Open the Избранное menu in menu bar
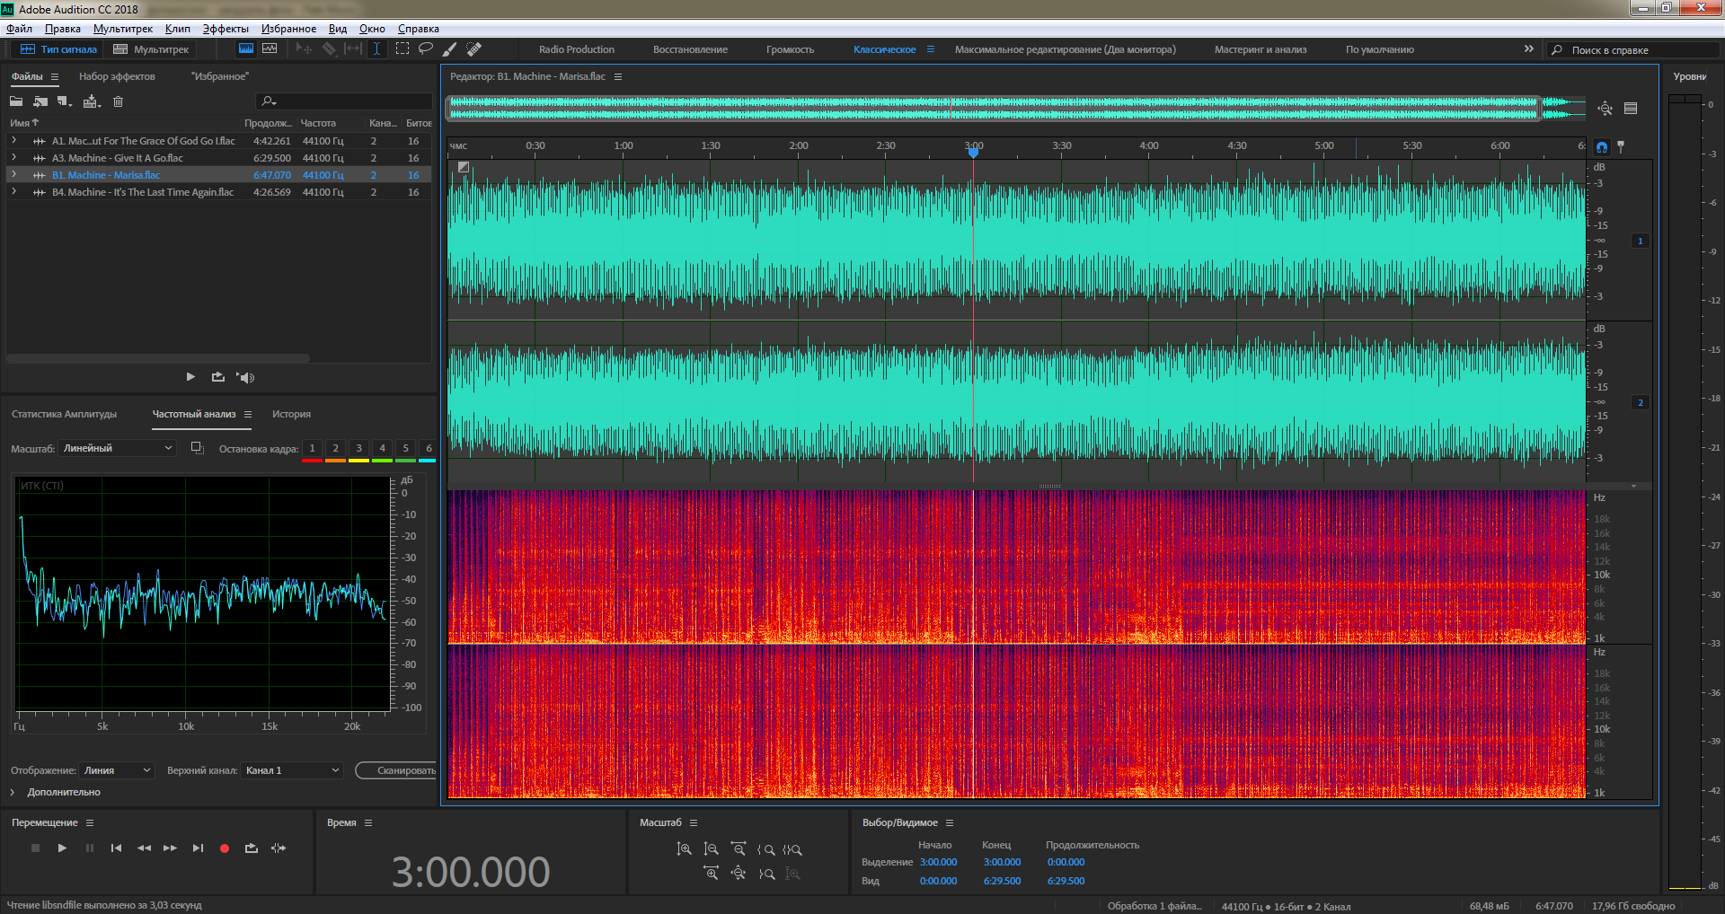 (x=288, y=29)
